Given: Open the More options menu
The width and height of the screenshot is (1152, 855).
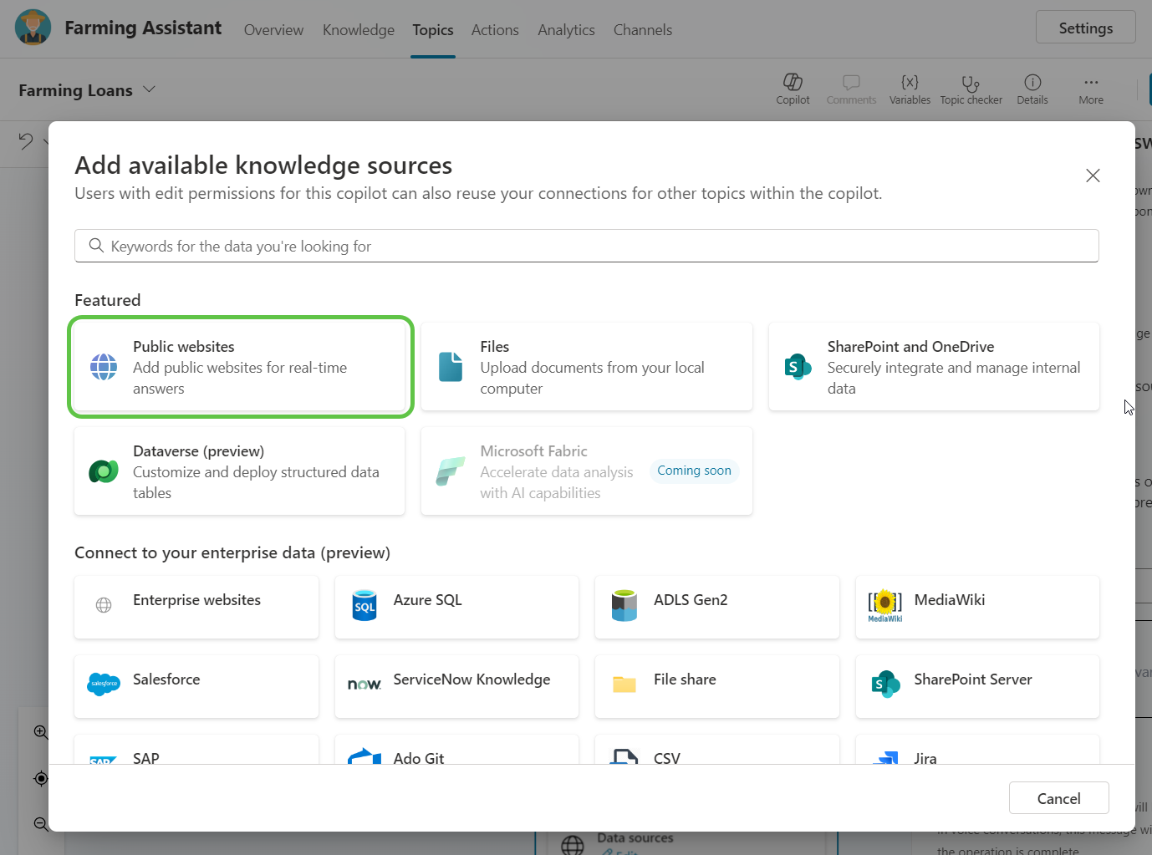Looking at the screenshot, I should 1090,89.
